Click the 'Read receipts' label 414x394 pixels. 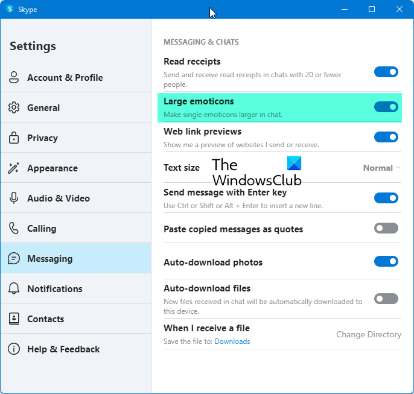point(192,62)
